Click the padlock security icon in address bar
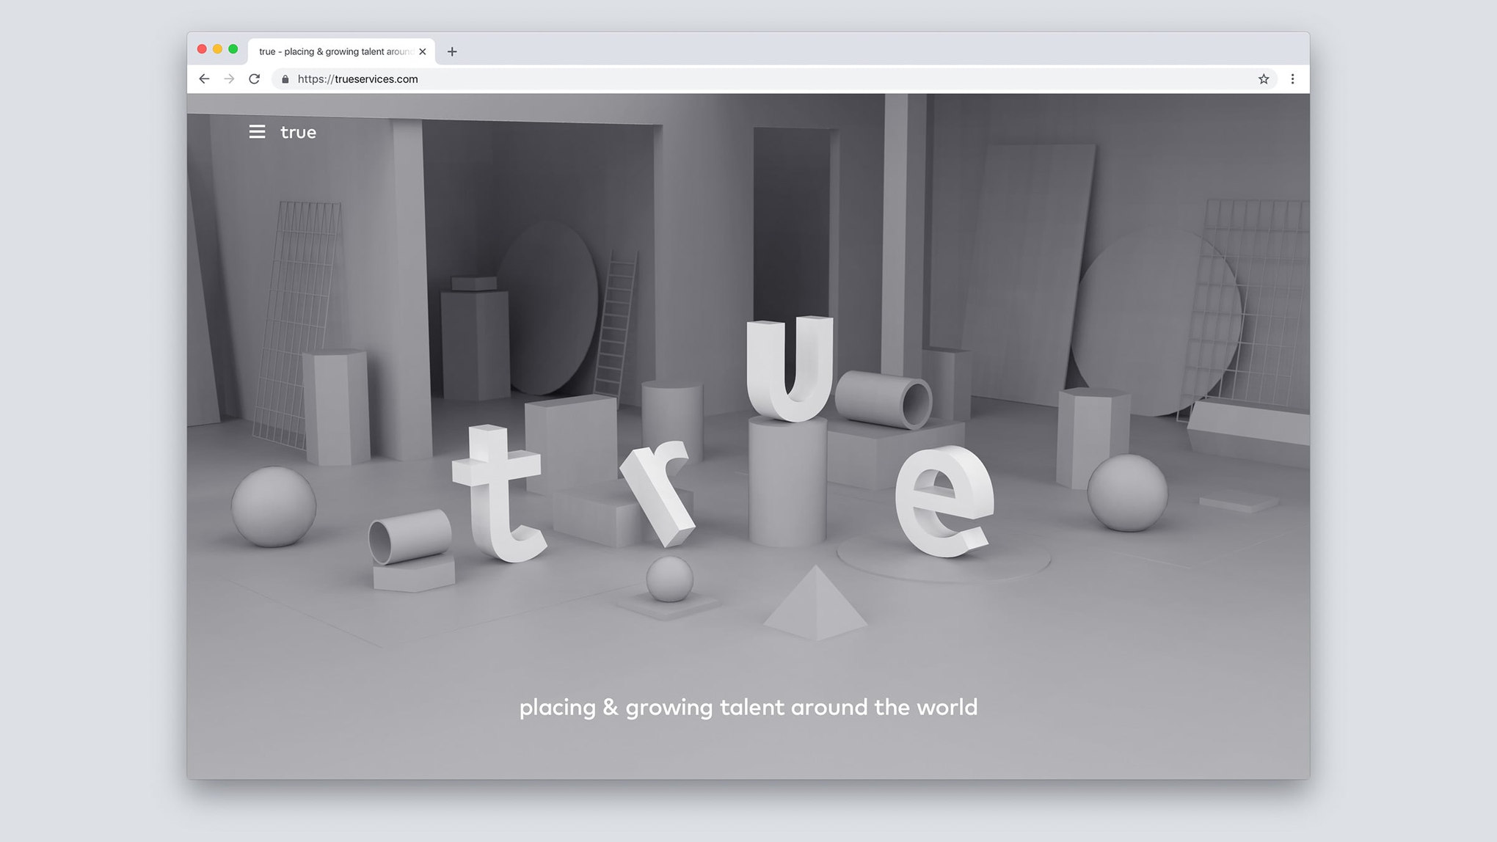The height and width of the screenshot is (842, 1497). 286,78
